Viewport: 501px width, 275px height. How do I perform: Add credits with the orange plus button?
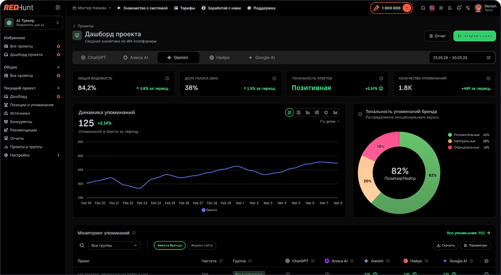[x=407, y=8]
